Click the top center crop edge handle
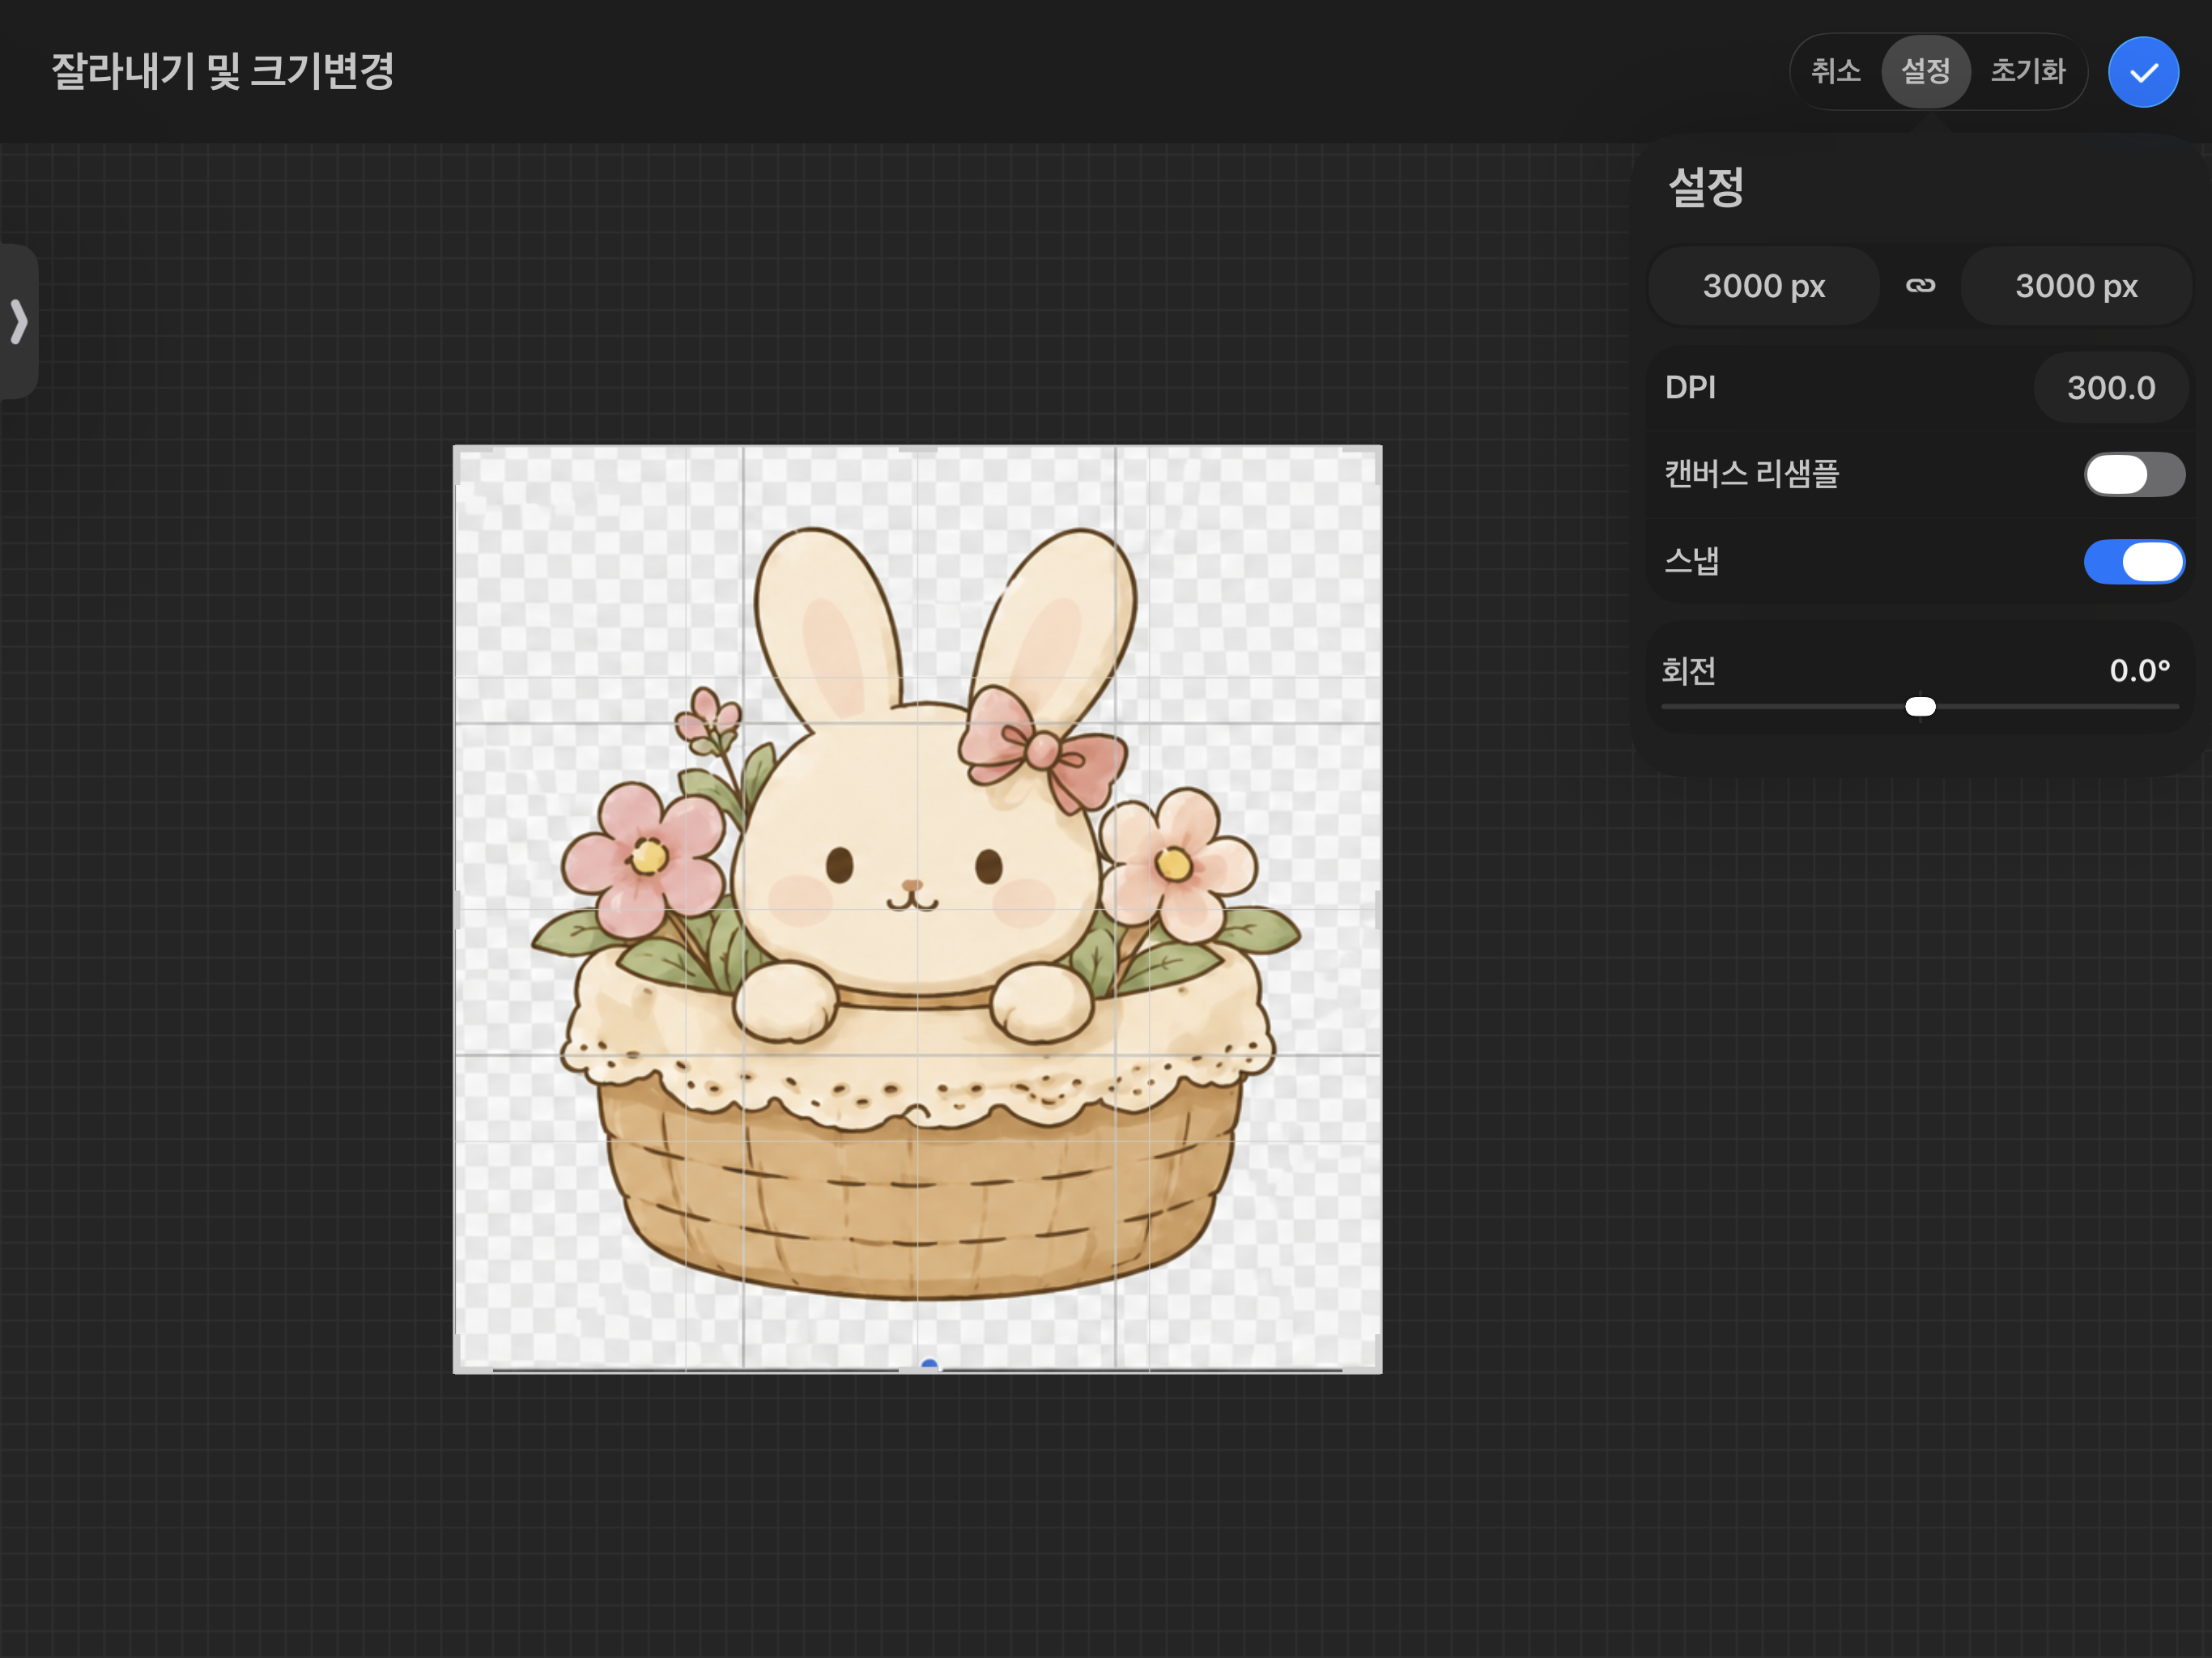The width and height of the screenshot is (2212, 1658). pos(918,450)
